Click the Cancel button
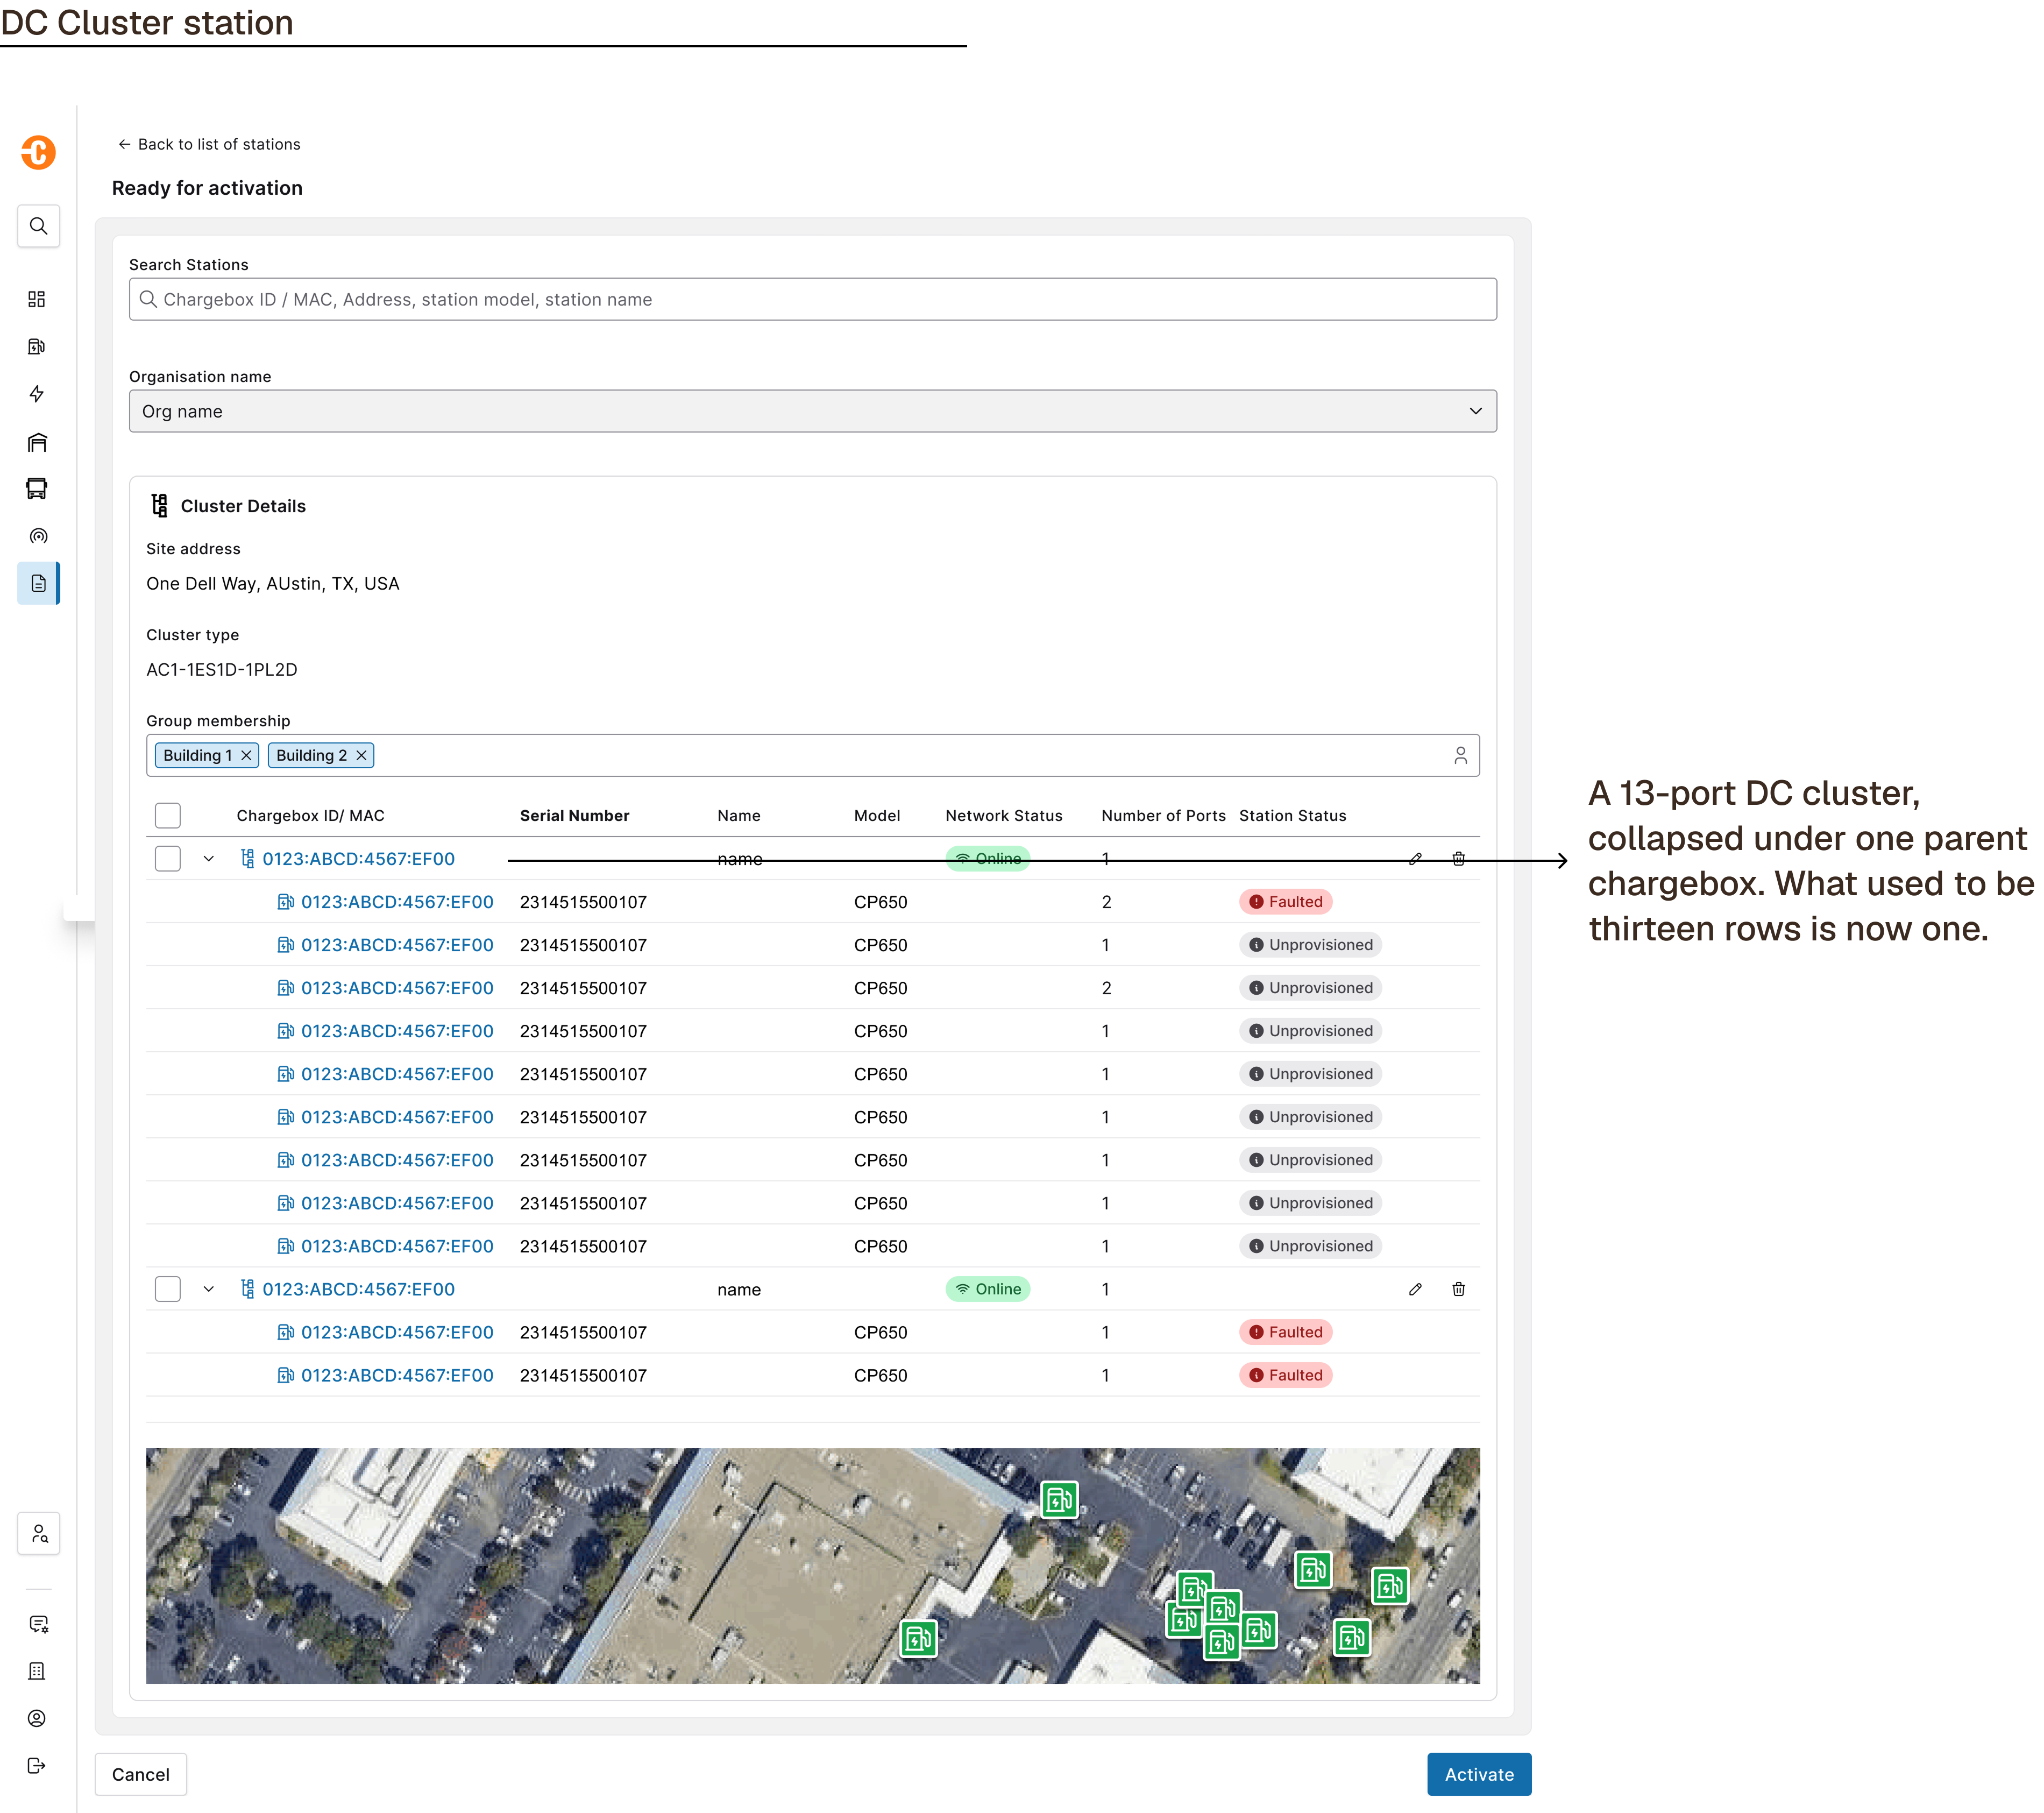 point(141,1774)
